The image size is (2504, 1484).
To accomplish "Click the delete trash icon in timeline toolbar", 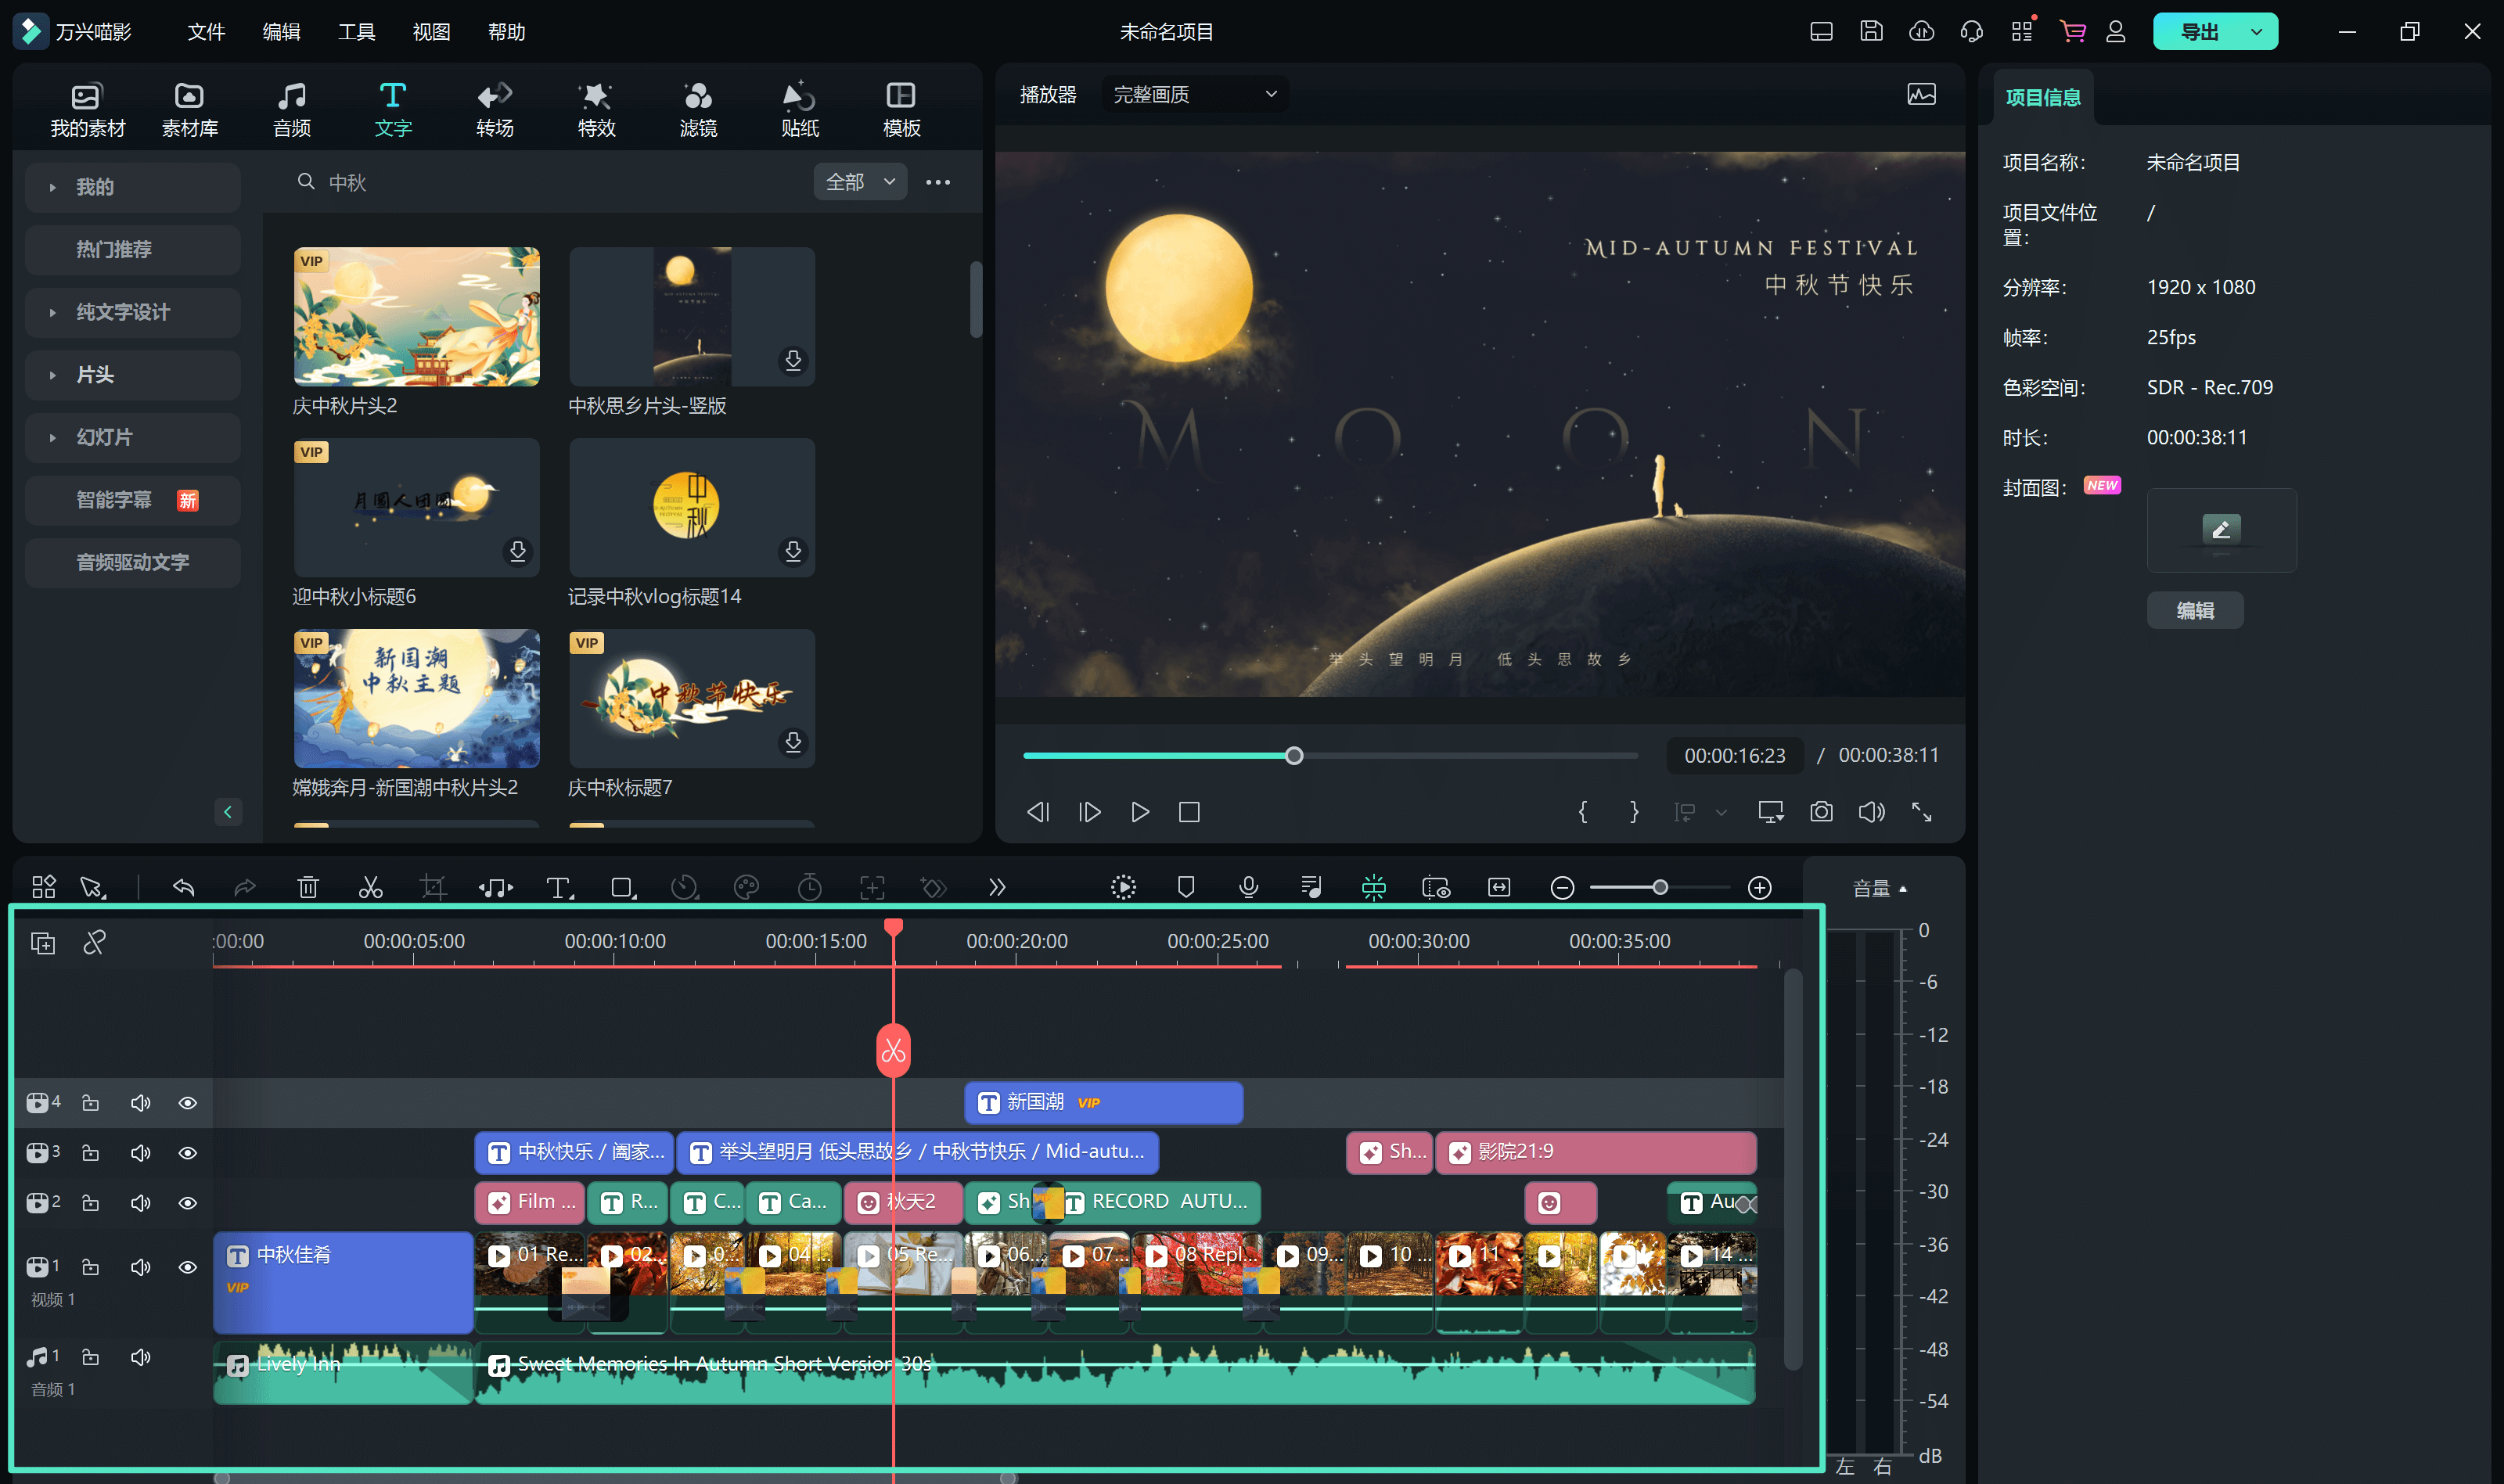I will coord(308,887).
